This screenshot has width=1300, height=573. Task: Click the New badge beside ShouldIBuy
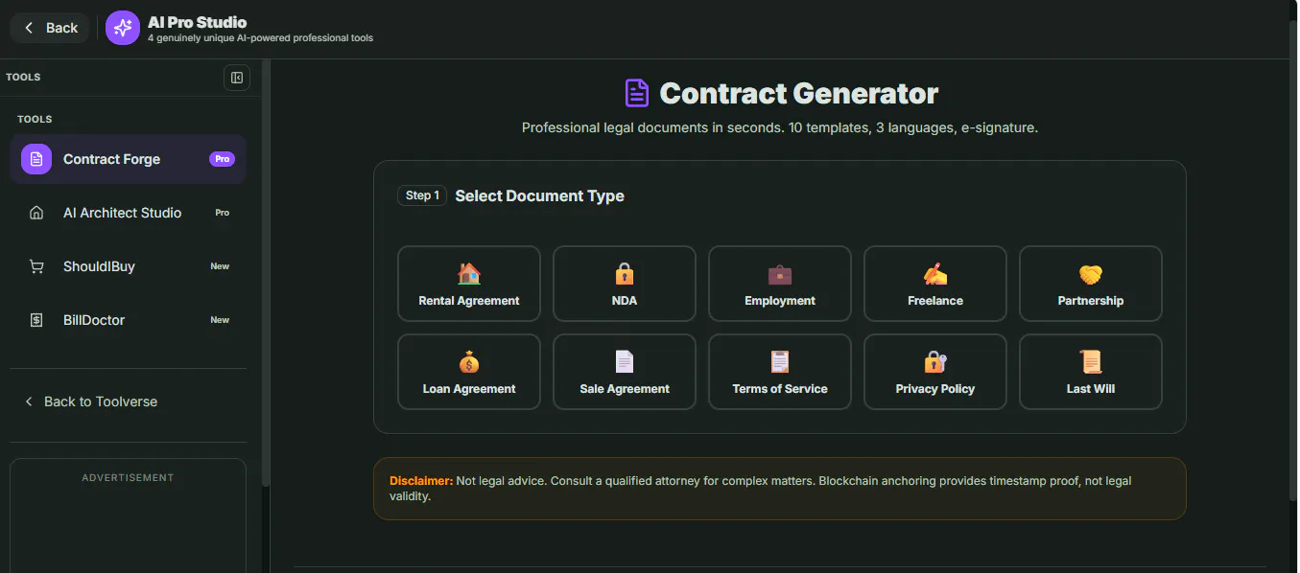pos(220,266)
